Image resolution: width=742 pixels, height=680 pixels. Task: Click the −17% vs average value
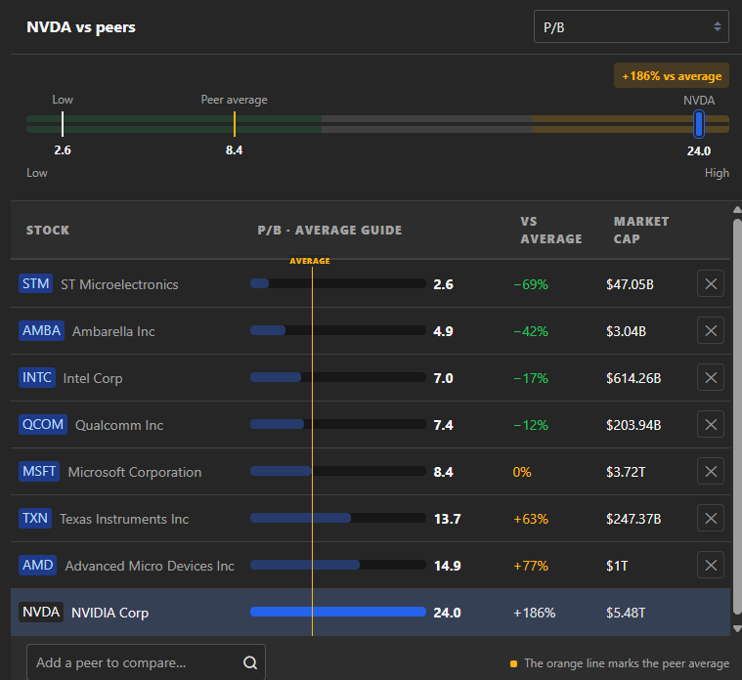coord(531,378)
